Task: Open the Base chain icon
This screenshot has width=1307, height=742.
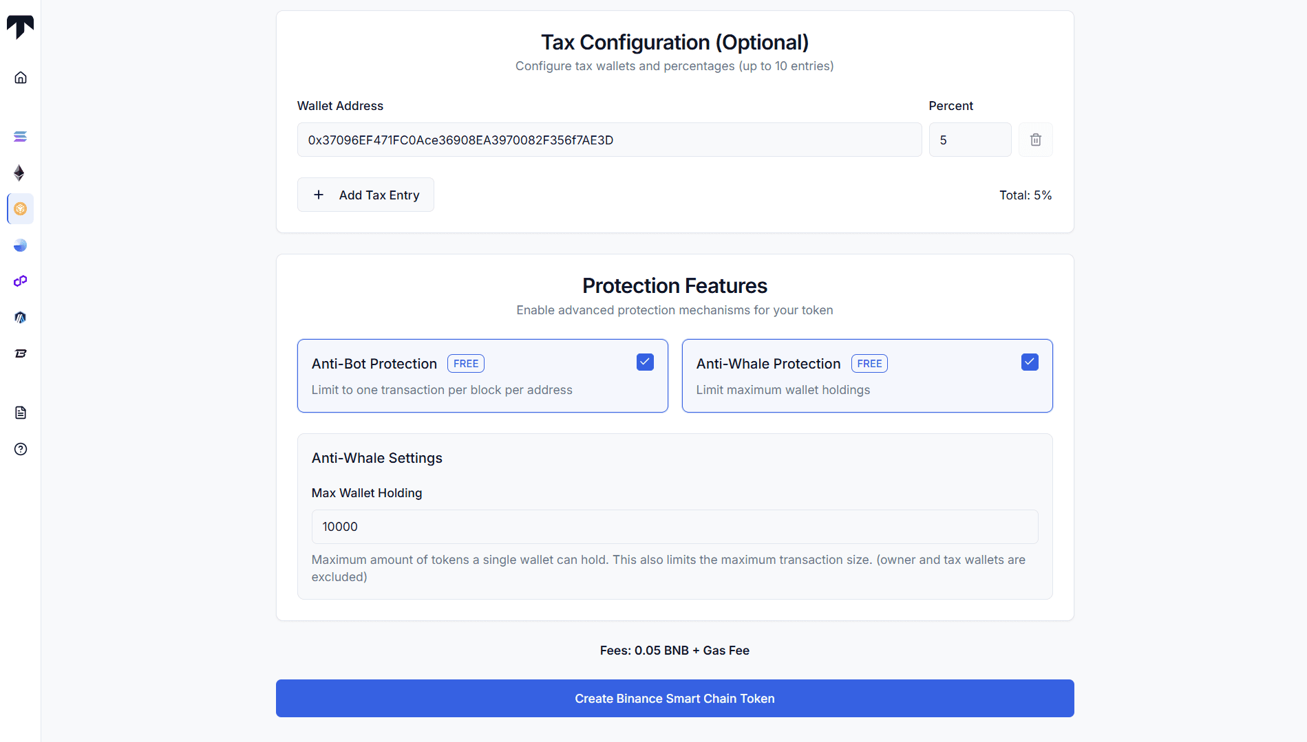Action: [x=21, y=245]
